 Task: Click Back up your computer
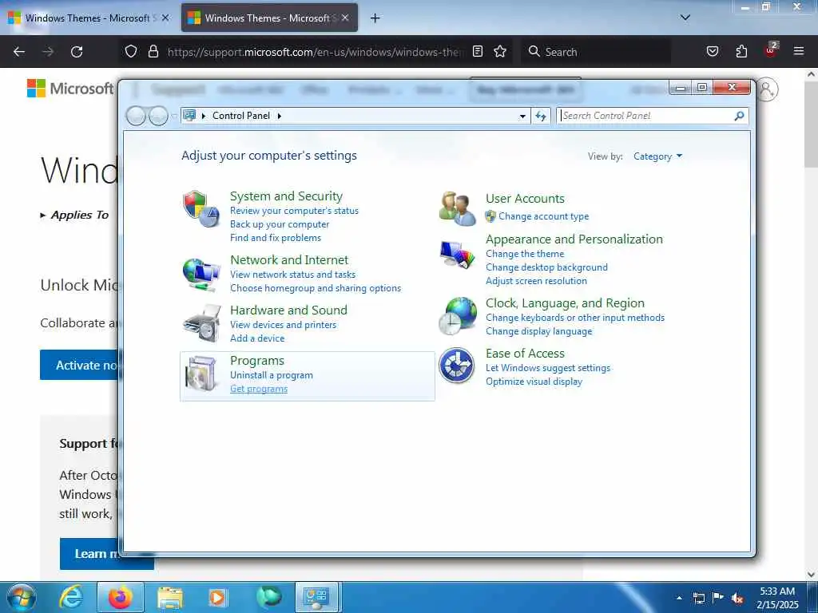click(x=280, y=224)
